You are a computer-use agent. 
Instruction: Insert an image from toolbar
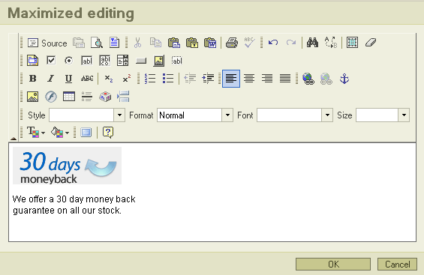[x=32, y=97]
